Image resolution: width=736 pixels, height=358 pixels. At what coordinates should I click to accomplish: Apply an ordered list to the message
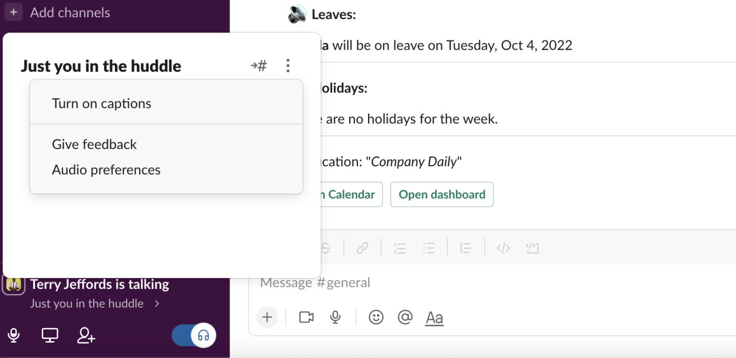coord(400,247)
